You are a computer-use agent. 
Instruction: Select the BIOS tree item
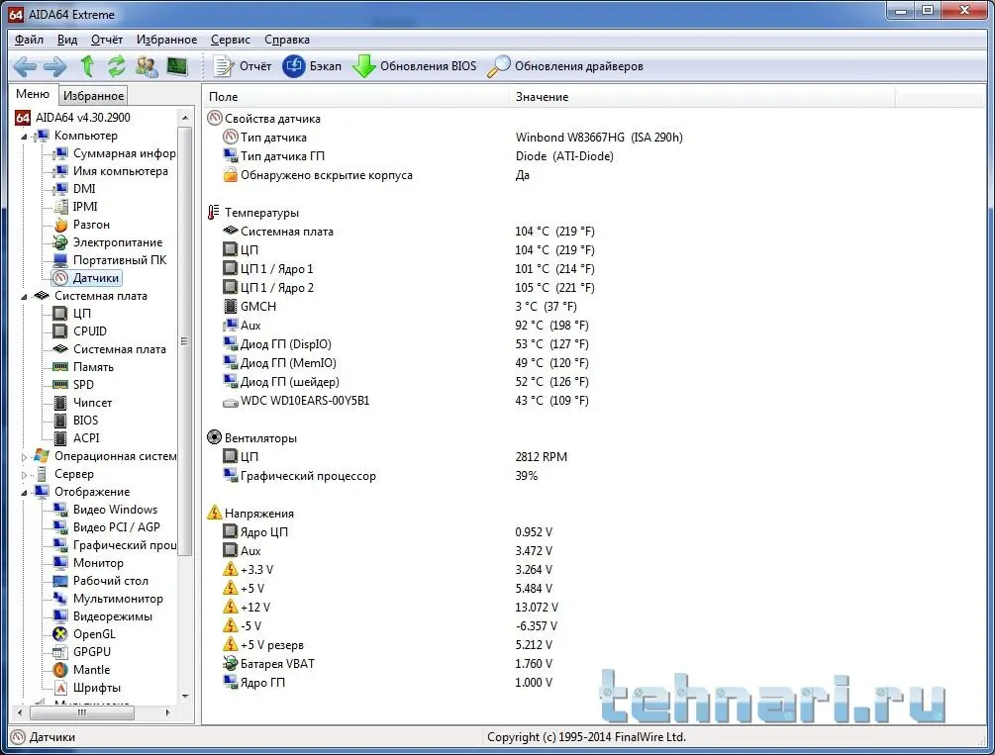(76, 420)
